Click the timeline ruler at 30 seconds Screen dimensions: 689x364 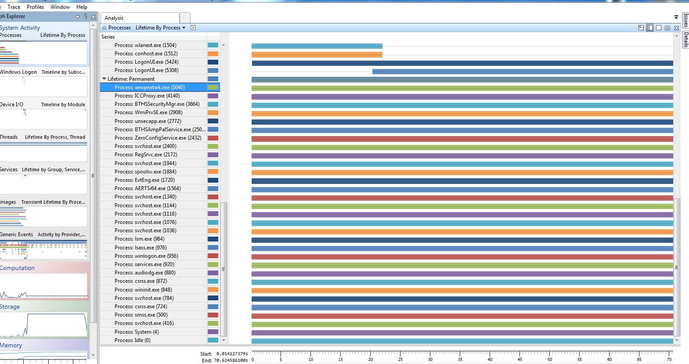coord(430,357)
